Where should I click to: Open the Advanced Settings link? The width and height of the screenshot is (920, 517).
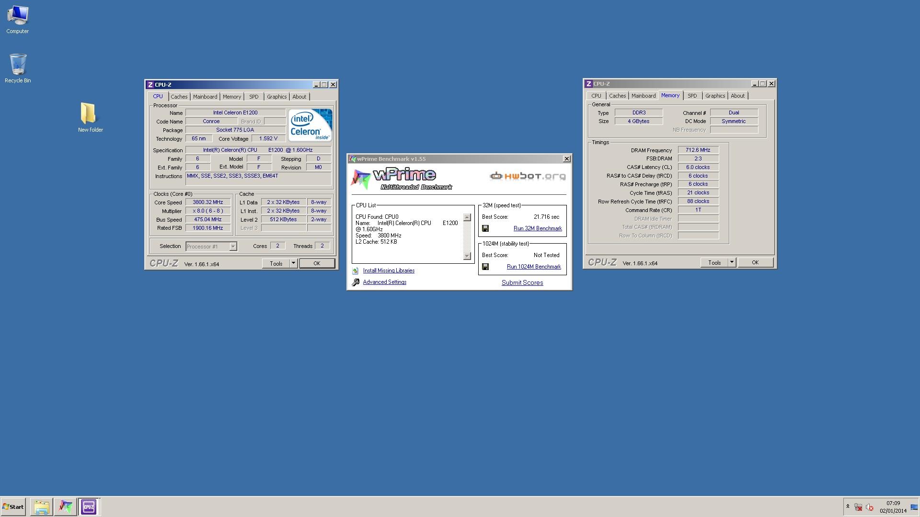click(385, 282)
